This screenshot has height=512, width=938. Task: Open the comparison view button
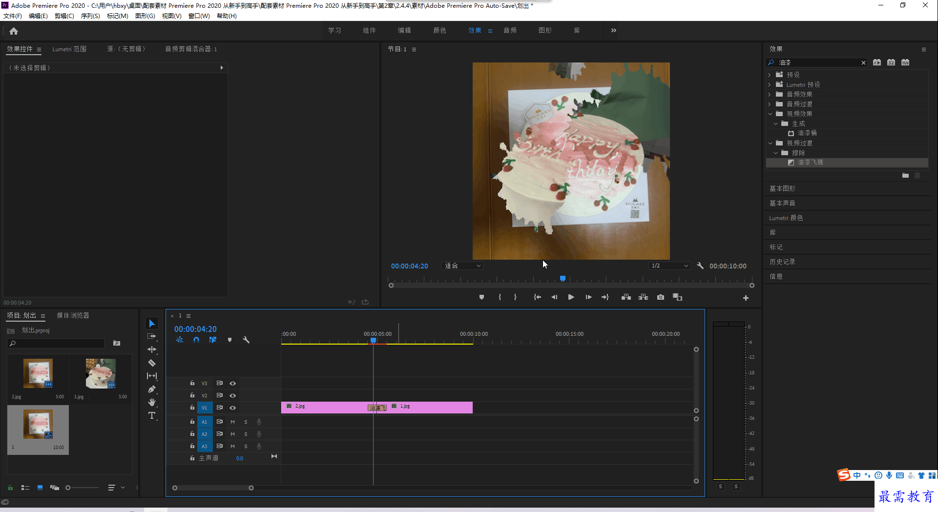(677, 297)
